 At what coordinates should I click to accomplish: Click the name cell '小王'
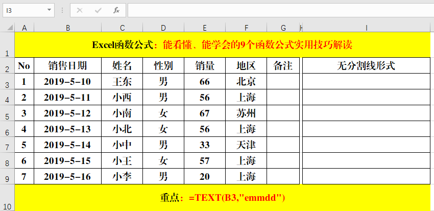122,160
